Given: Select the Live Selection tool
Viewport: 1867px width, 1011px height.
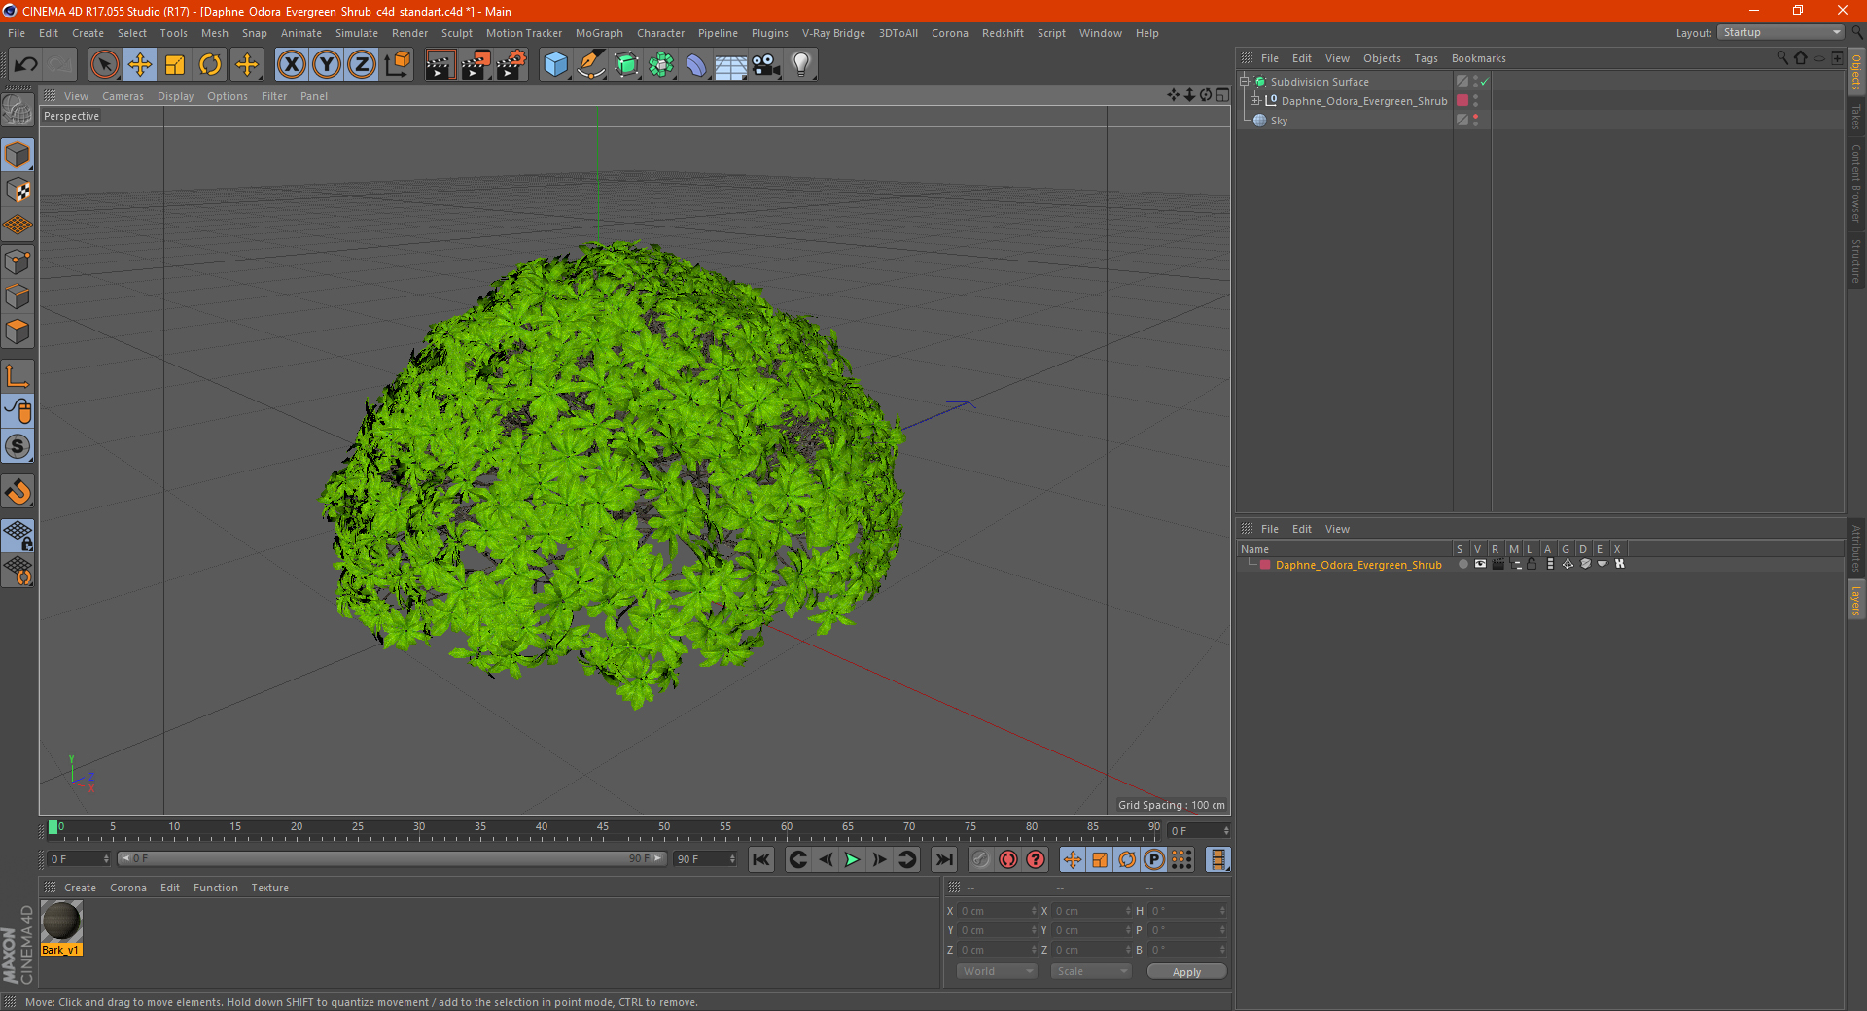Looking at the screenshot, I should tap(104, 65).
